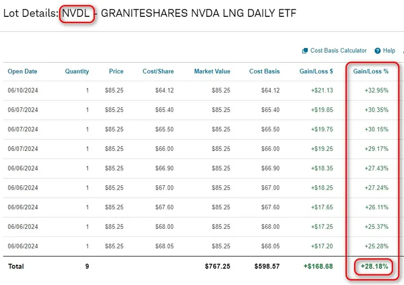Click the Help question mark icon
This screenshot has height=285, width=404.
point(377,51)
